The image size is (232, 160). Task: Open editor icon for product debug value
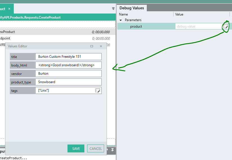pos(226,26)
